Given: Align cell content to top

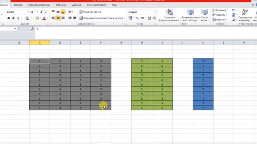Looking at the screenshot, I should pos(53,12).
